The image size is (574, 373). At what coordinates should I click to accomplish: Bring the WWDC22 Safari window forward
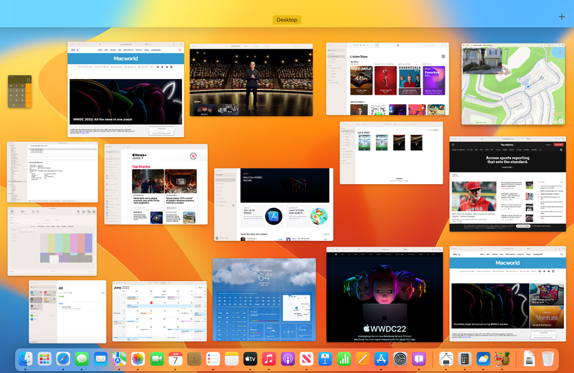385,295
